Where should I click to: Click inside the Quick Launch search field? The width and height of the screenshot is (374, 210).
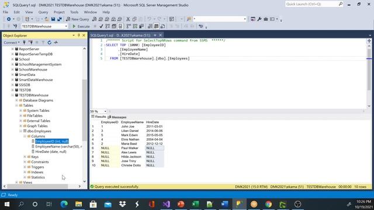point(311,4)
